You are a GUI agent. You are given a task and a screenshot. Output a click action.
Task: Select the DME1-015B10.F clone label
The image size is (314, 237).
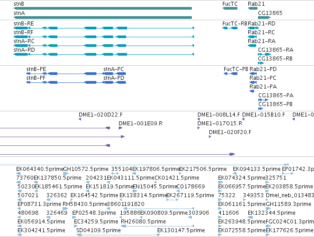coord(264,115)
